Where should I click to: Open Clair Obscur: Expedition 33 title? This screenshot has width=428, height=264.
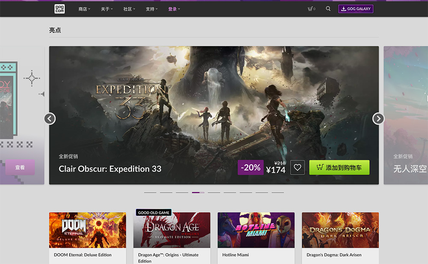coord(110,169)
